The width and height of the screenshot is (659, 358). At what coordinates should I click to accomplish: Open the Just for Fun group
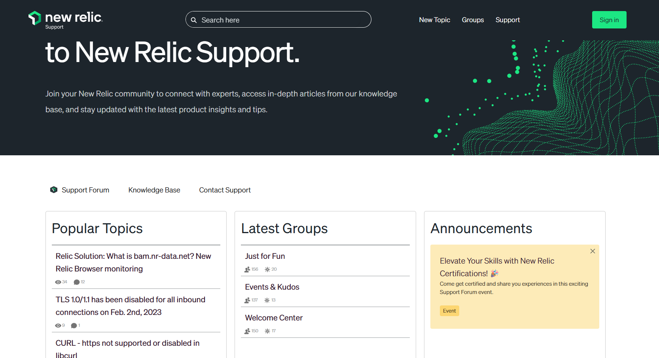click(x=265, y=256)
